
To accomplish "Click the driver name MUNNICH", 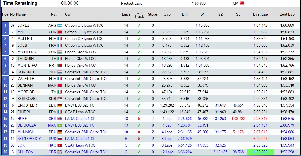I will (26, 132).
